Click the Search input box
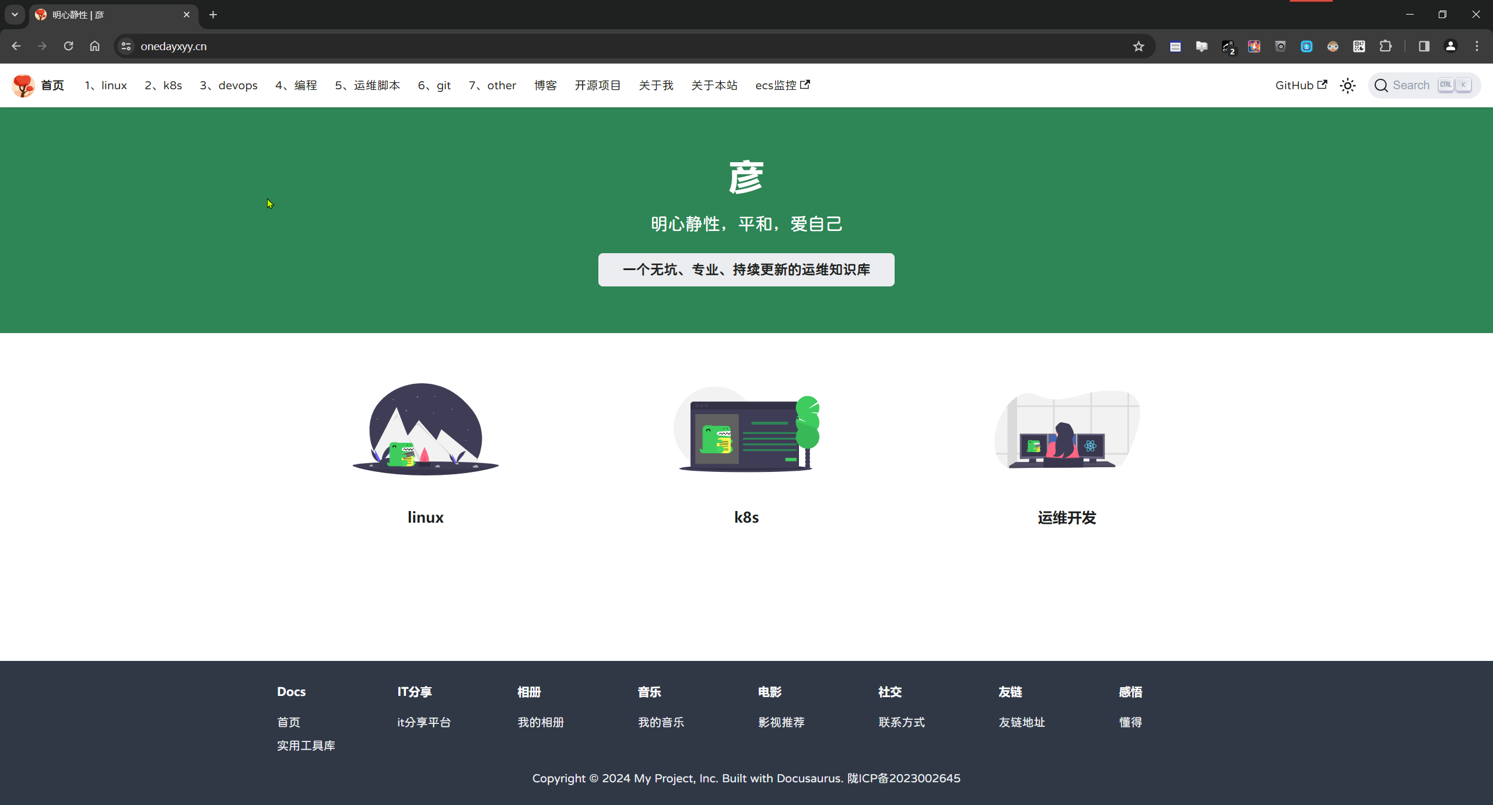This screenshot has width=1493, height=805. point(1423,86)
